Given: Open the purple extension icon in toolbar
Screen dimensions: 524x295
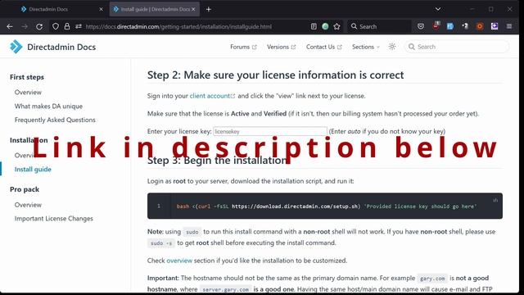Looking at the screenshot, I should [495, 26].
